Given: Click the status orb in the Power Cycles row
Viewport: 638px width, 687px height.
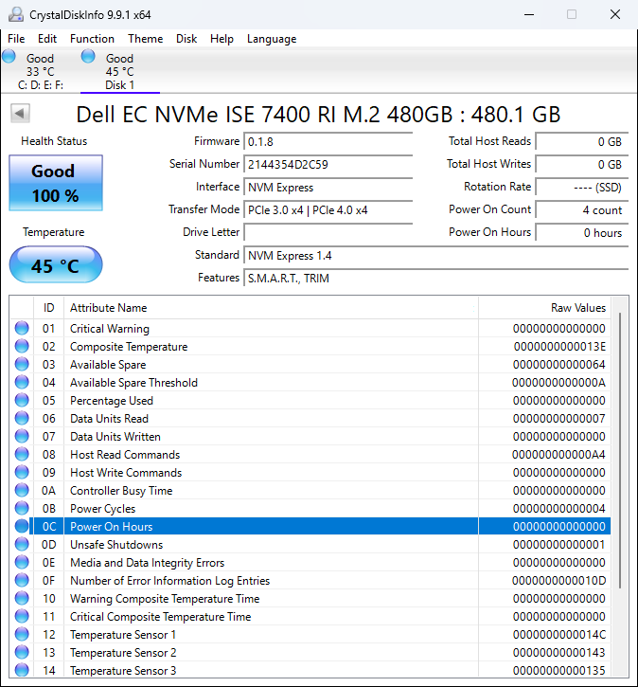Looking at the screenshot, I should pos(22,508).
